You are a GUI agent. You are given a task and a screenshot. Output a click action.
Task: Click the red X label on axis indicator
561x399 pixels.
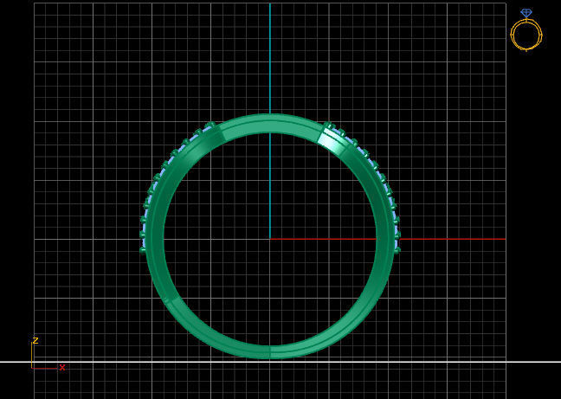[x=62, y=367]
